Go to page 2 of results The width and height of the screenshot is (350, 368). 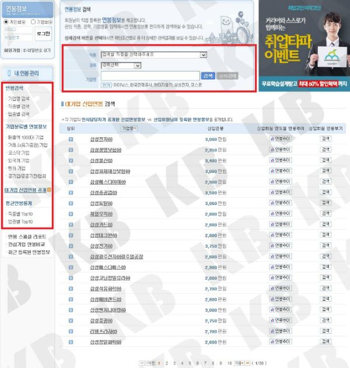point(167,363)
